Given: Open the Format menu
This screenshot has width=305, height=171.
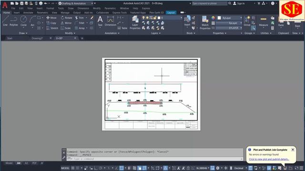Looking at the screenshot, I should 50,9.
